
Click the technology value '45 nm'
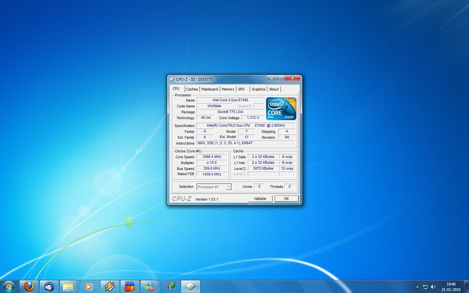click(206, 118)
